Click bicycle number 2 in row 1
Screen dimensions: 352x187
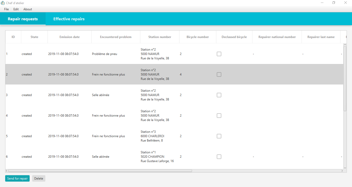(181, 54)
